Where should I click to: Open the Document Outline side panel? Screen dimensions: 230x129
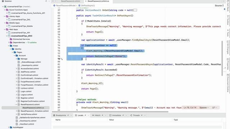(228, 83)
